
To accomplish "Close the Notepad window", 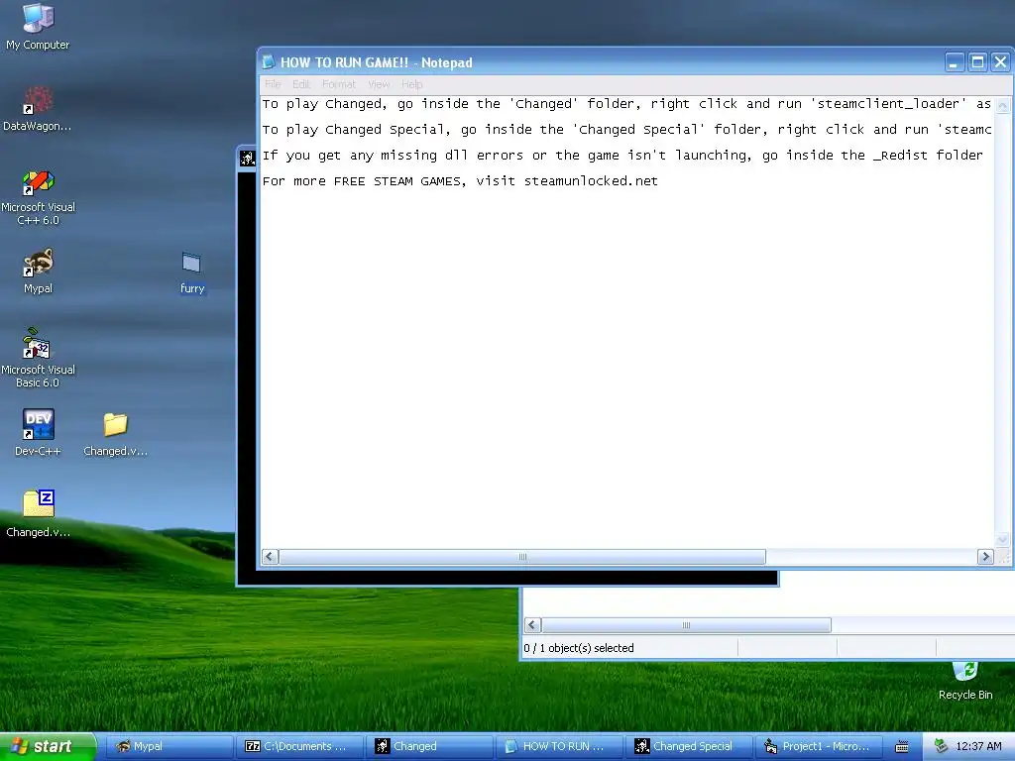I will point(1000,62).
